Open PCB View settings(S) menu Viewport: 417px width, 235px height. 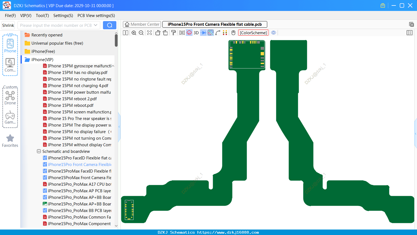[x=96, y=16]
